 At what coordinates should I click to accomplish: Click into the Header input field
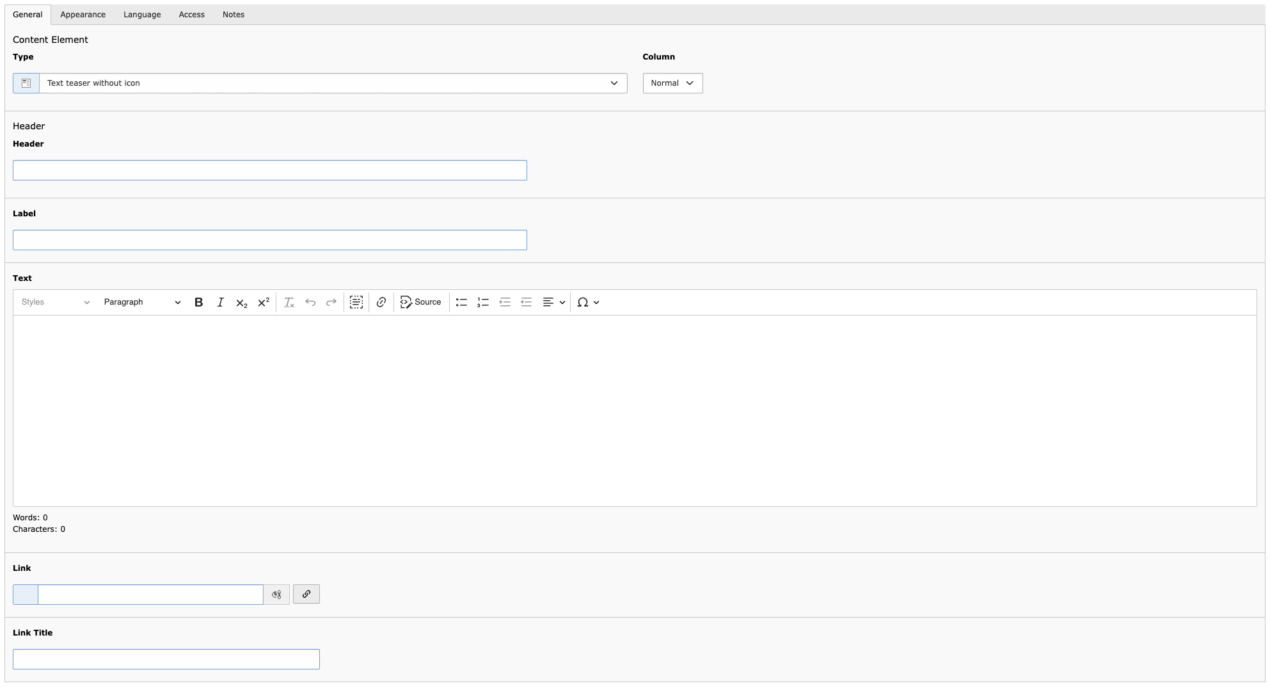(269, 170)
